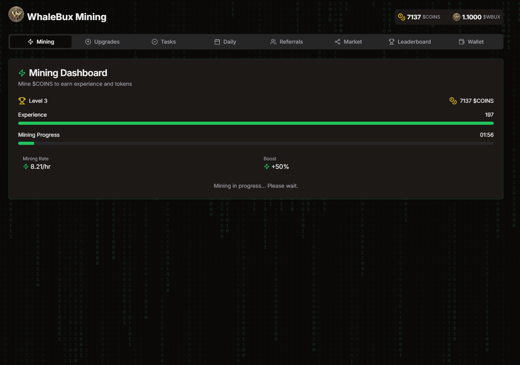Viewport: 520px width, 365px height.
Task: Click the Boost label
Action: pos(270,159)
